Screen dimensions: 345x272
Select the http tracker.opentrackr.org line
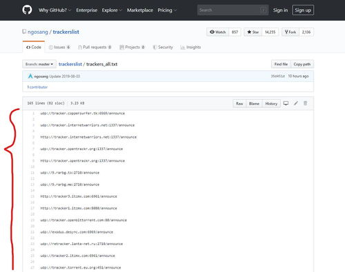coord(83,160)
